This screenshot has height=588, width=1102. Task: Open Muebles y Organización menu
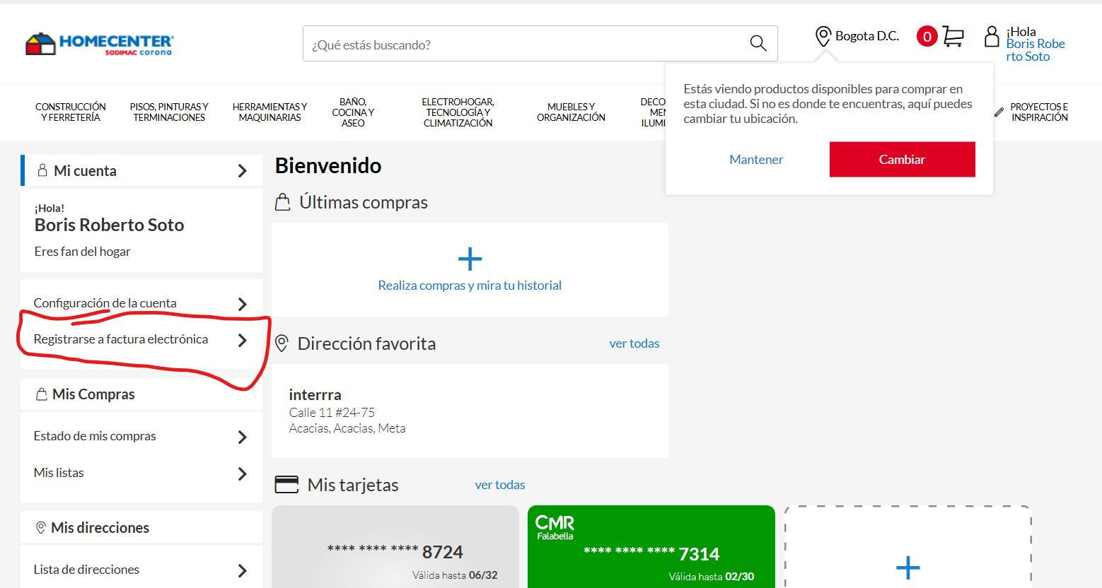coord(571,112)
